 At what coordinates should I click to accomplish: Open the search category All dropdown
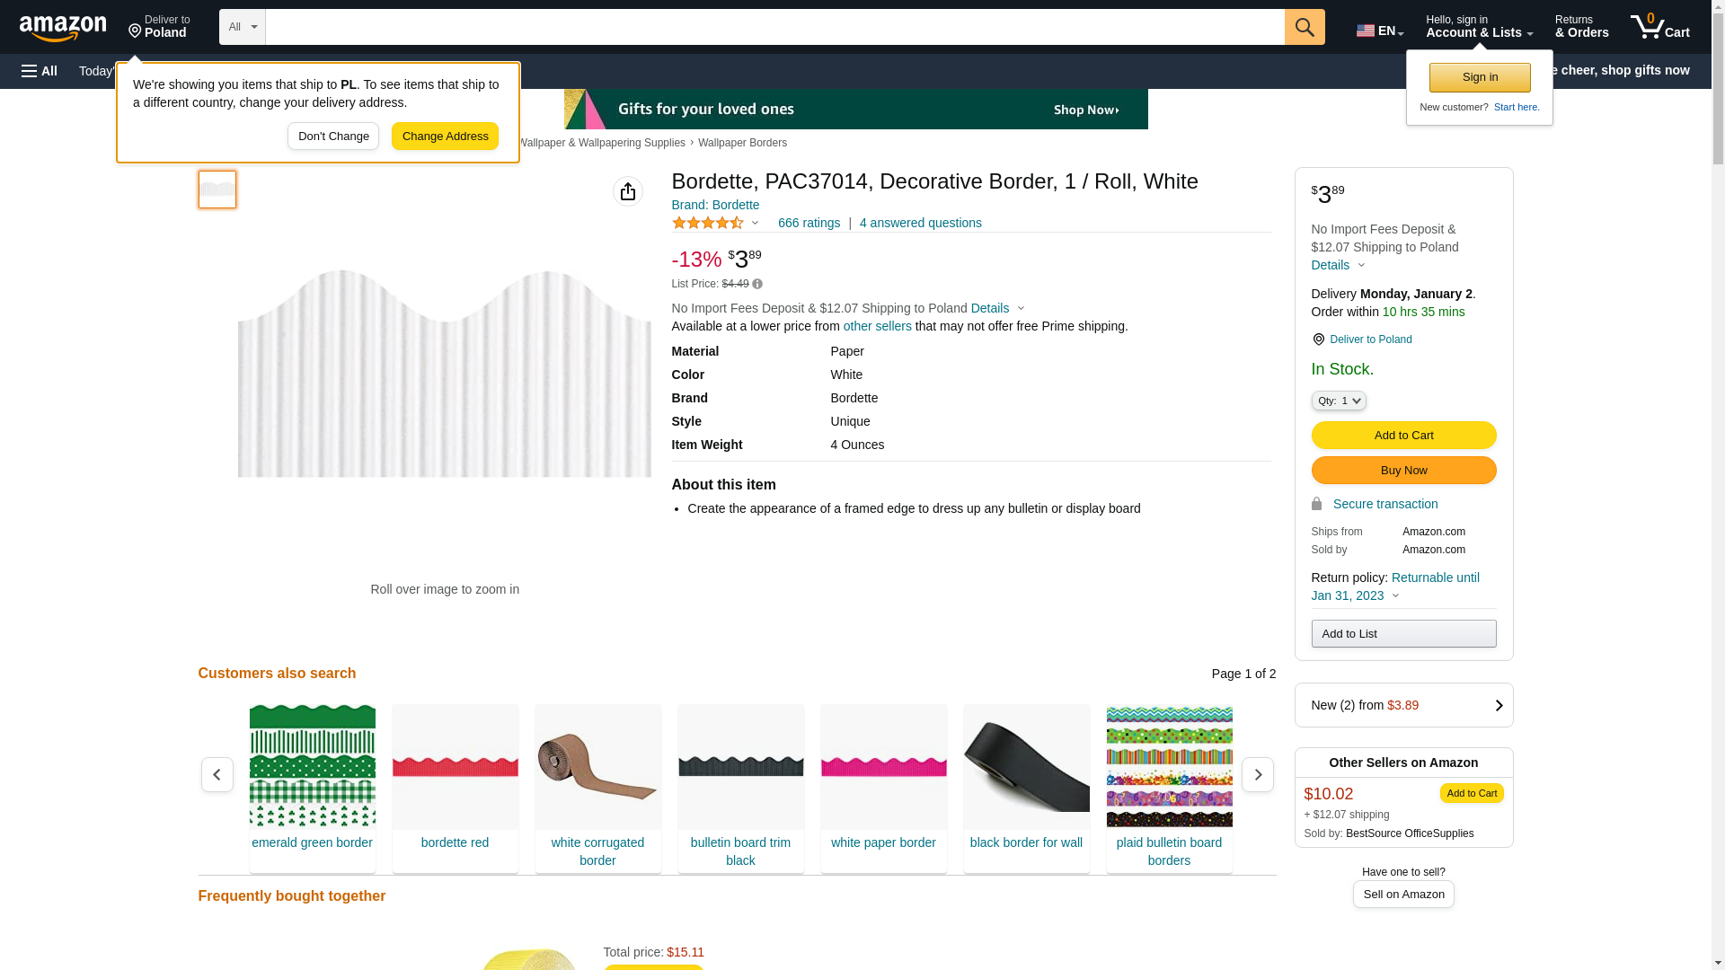coord(242,27)
